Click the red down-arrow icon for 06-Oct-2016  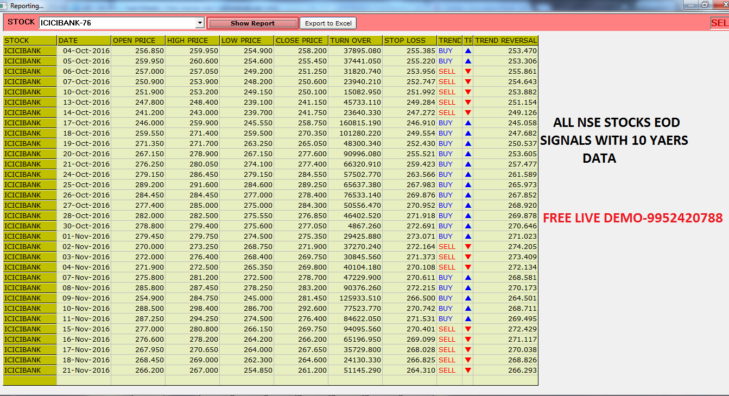coord(468,72)
